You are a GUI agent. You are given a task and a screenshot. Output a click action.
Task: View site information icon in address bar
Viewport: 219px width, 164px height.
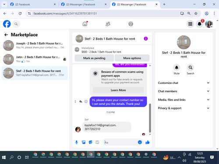[x=29, y=14]
